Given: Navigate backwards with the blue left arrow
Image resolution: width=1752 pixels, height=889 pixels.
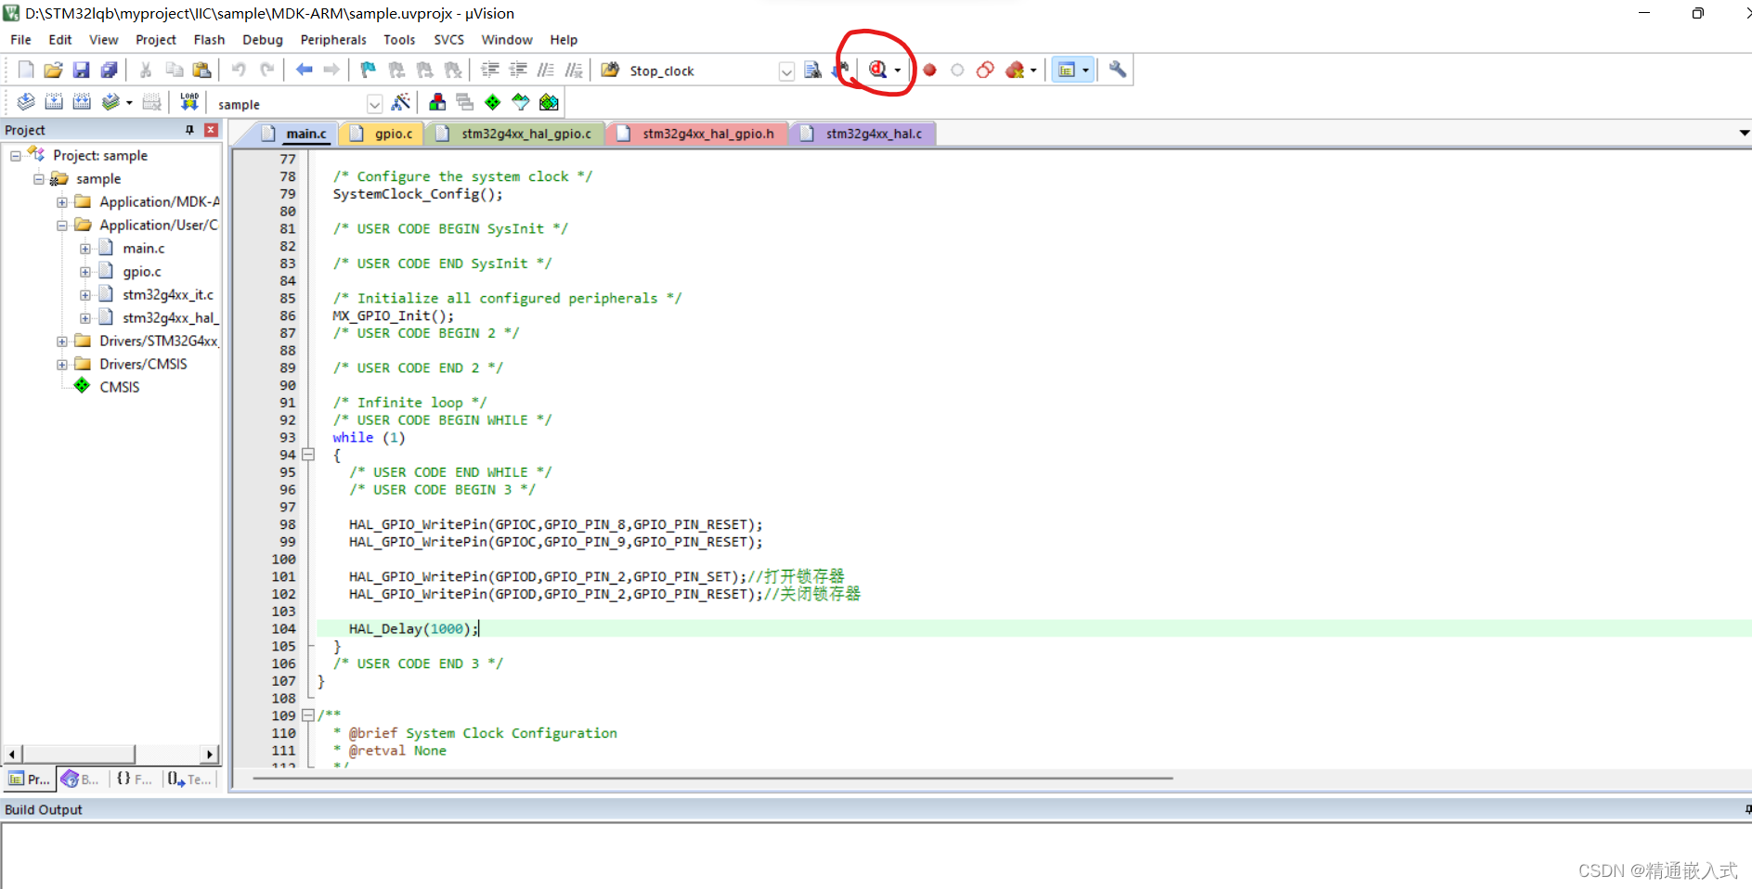Looking at the screenshot, I should tap(304, 70).
